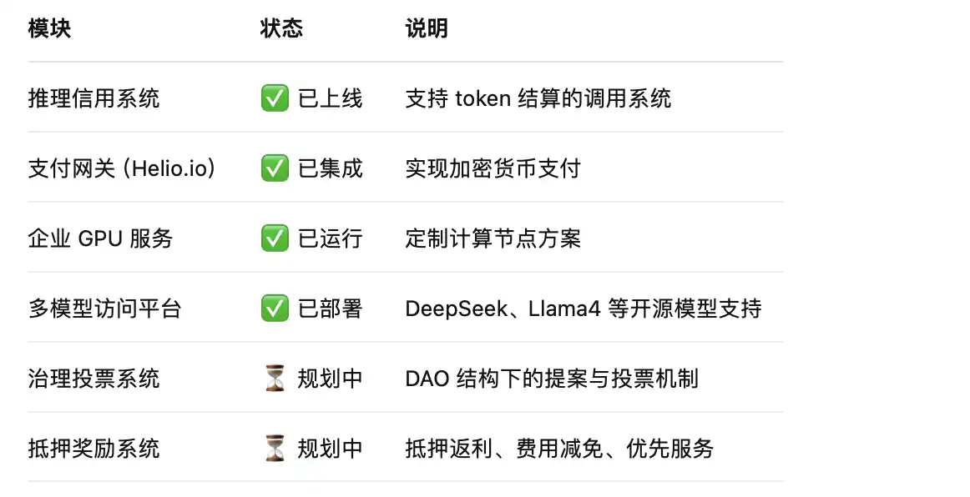Screen dimensions: 970x497
Task: Click the 企业 GPU 服务 cell
Action: pos(100,239)
